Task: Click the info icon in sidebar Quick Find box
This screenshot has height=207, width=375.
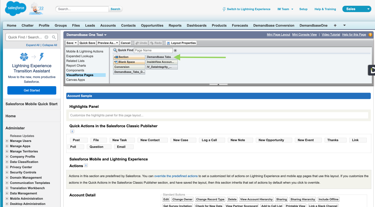Action: point(47,37)
